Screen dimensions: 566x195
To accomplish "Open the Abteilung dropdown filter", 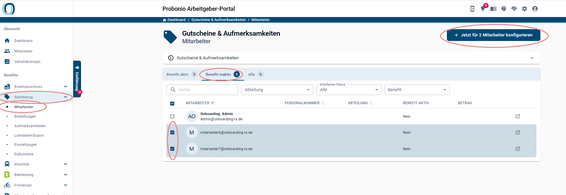I will 277,90.
